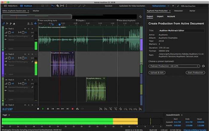Open Track 2 output dropdown Master

pyautogui.click(x=20, y=65)
